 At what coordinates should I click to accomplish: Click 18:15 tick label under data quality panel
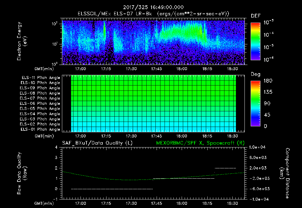coord(207,203)
